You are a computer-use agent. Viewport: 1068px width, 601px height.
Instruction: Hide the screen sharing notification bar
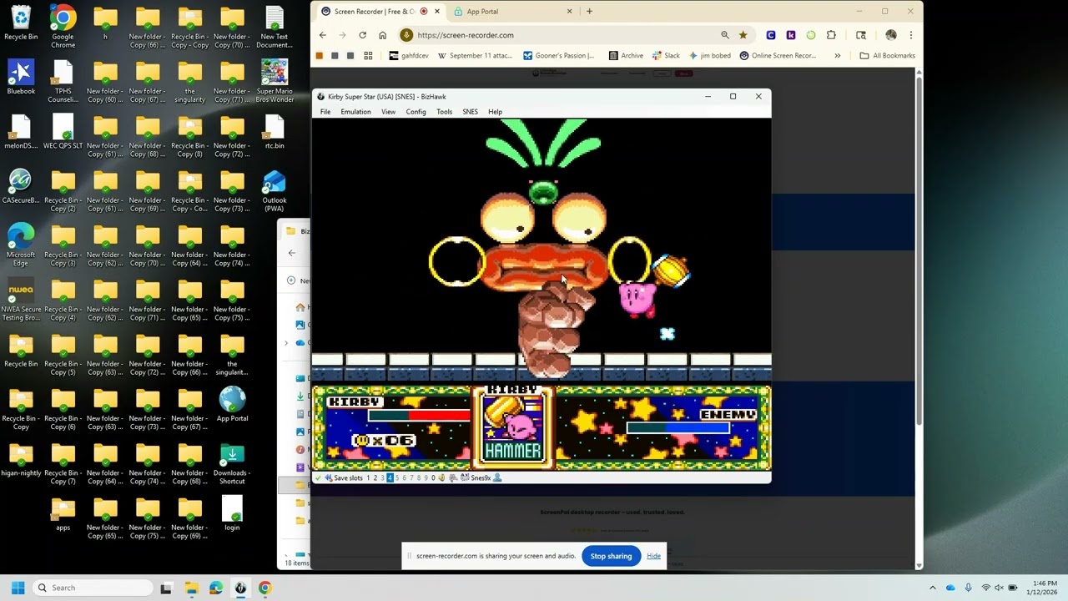pos(653,556)
